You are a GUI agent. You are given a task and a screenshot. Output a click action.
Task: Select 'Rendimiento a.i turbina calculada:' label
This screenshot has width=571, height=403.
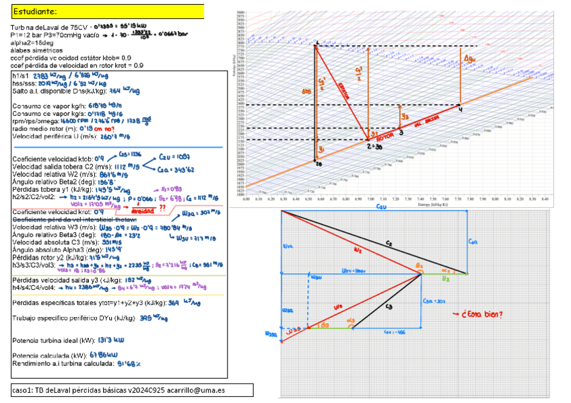(63, 364)
